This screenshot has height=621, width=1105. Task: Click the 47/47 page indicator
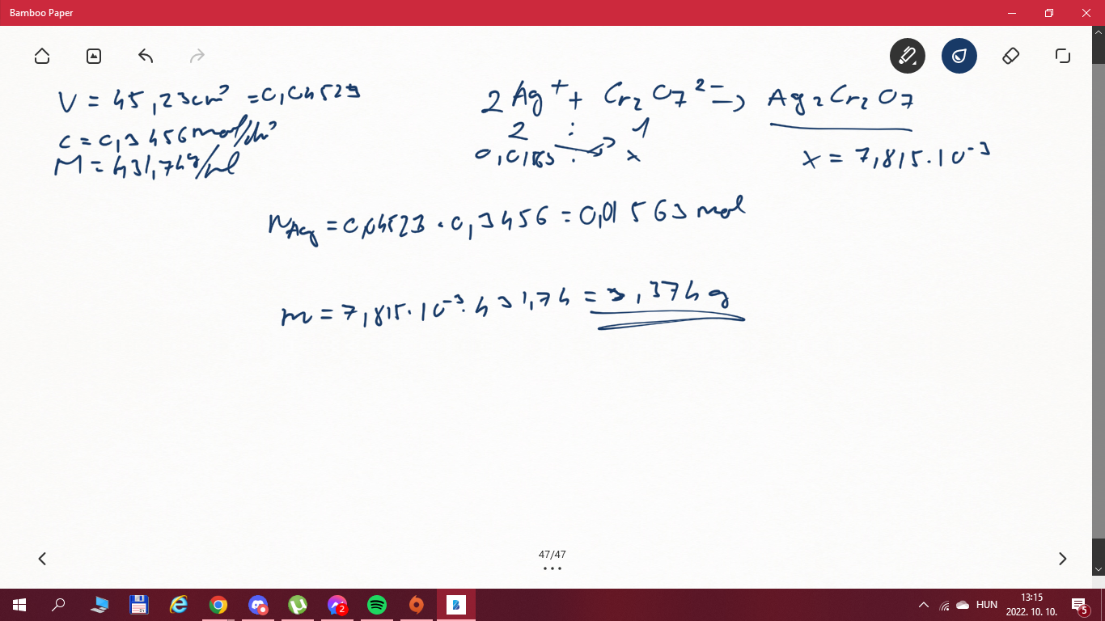pos(552,555)
